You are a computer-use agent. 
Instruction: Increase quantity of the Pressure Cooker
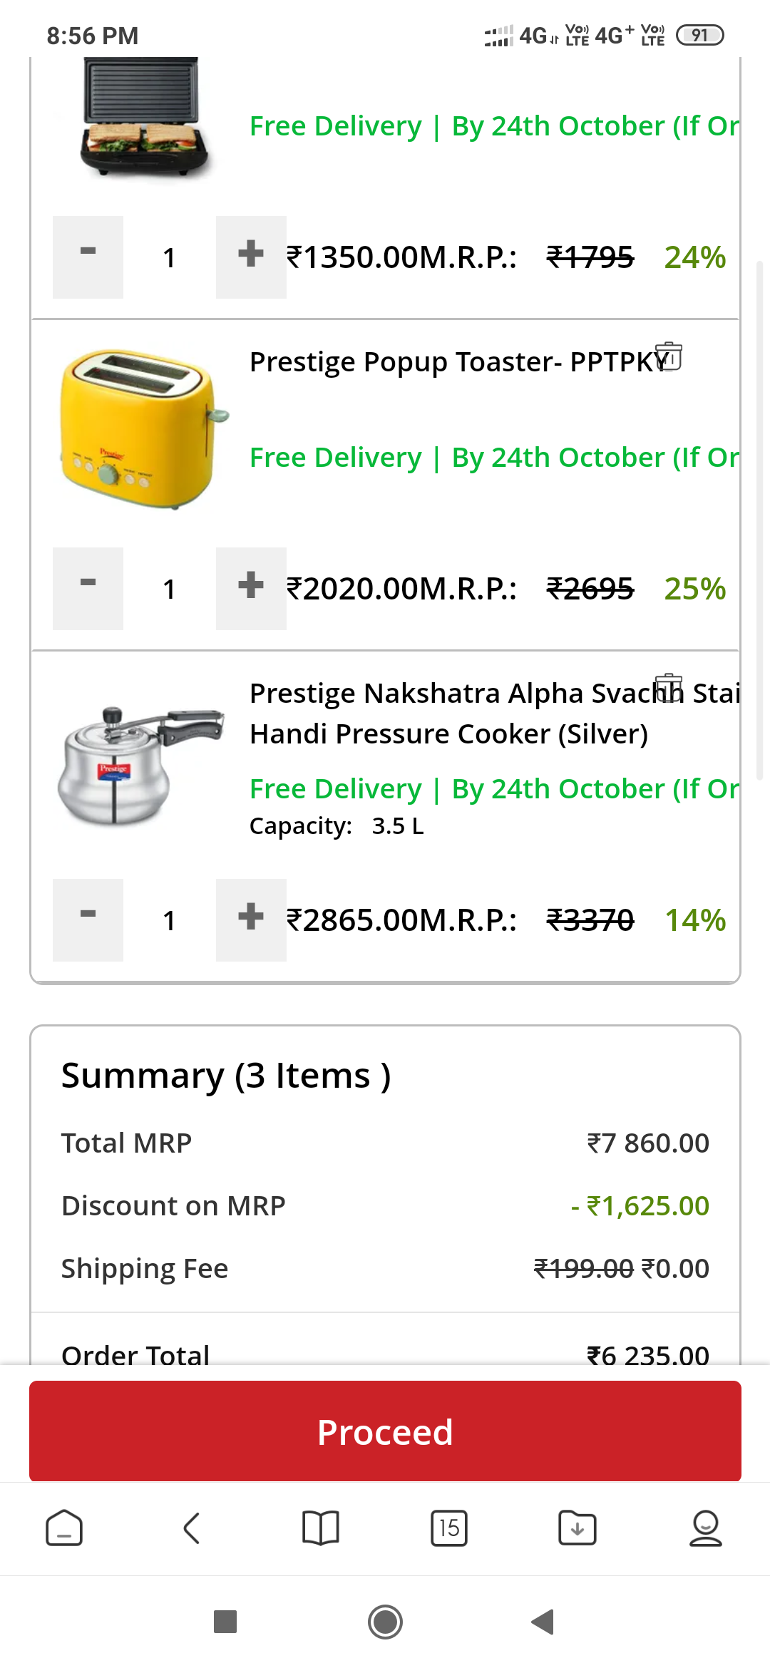251,920
